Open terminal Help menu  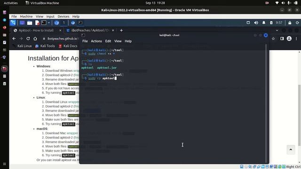[128, 41]
